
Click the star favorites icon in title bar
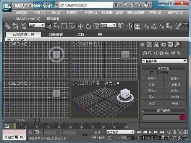tap(139, 5)
